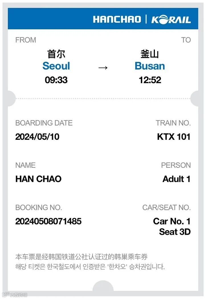Click the 09:33 departure time
The height and width of the screenshot is (299, 205).
pyautogui.click(x=56, y=80)
